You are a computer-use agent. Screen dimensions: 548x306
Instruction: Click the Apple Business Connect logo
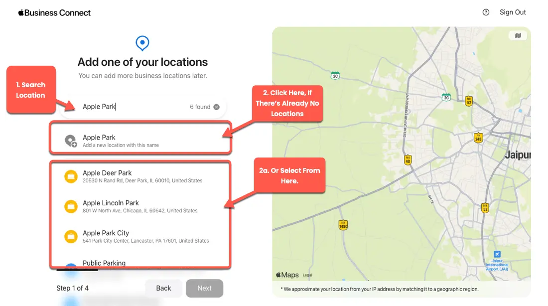54,13
